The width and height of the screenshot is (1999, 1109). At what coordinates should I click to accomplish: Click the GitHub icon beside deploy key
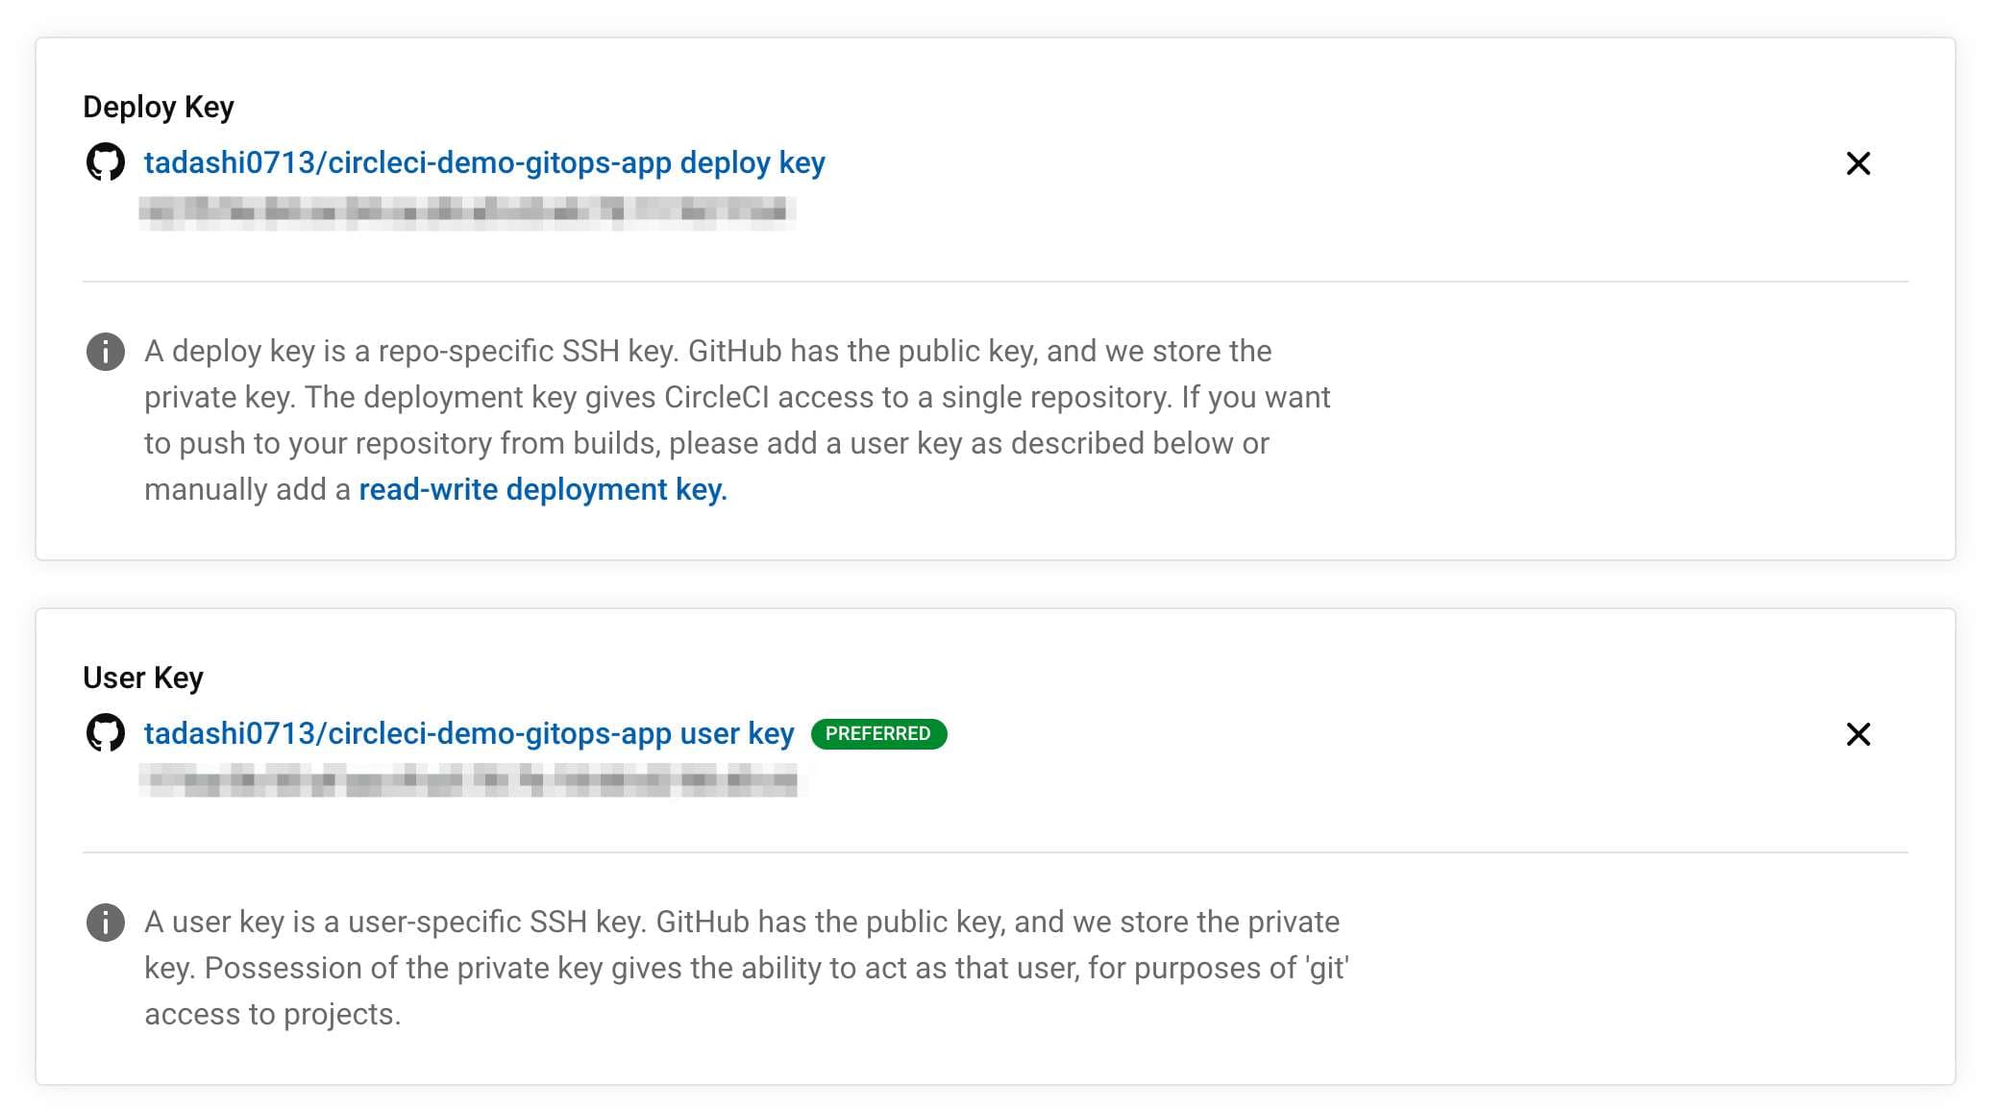[x=106, y=162]
